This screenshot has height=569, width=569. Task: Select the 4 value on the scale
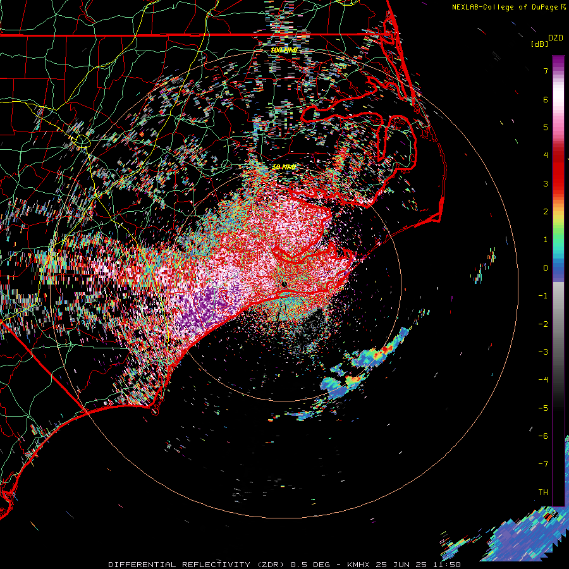coord(546,156)
